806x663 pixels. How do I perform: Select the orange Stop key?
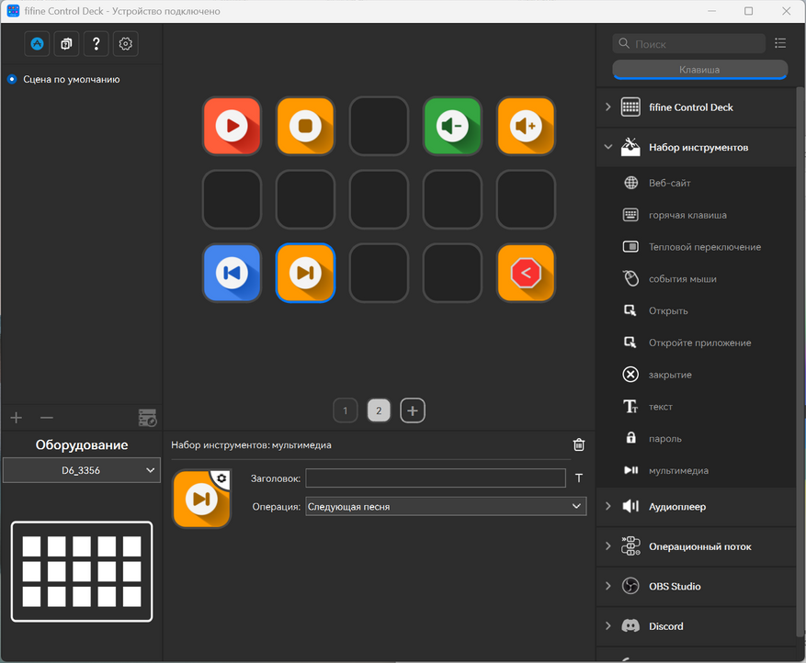point(305,126)
